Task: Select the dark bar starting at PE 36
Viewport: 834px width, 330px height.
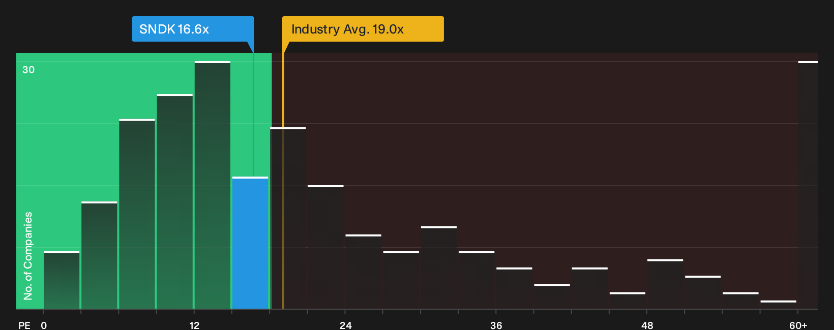Action: pyautogui.click(x=514, y=288)
